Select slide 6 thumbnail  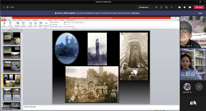click(12, 39)
